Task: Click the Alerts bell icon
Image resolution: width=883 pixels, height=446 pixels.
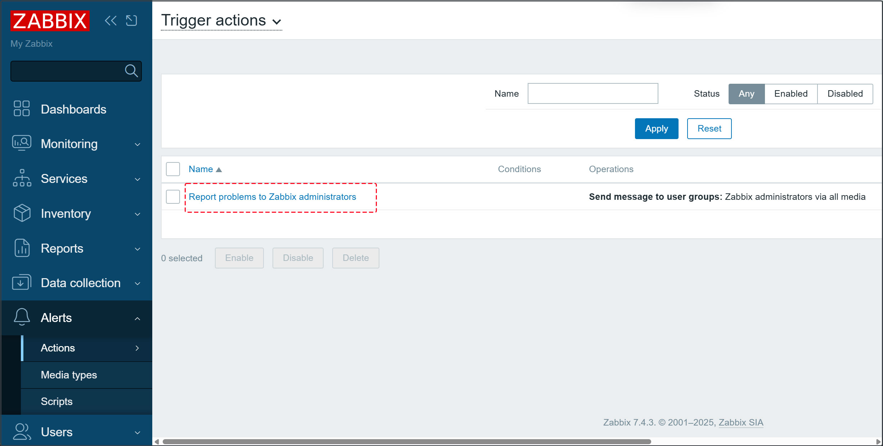Action: 22,317
